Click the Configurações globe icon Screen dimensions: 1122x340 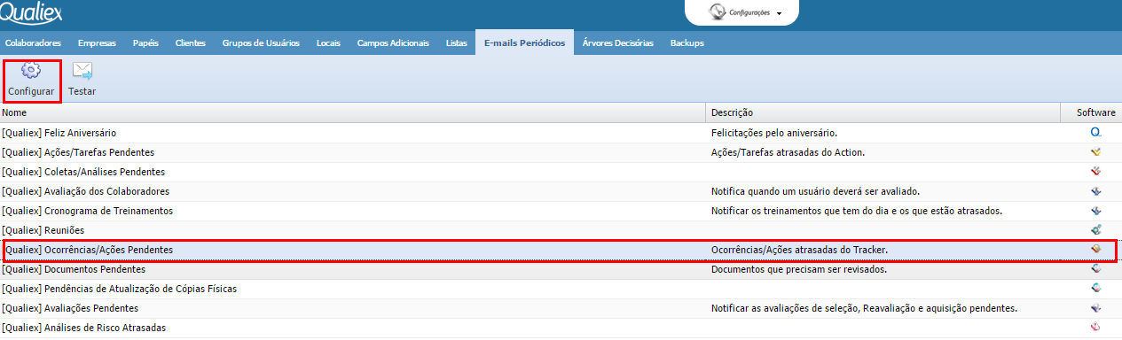click(718, 12)
